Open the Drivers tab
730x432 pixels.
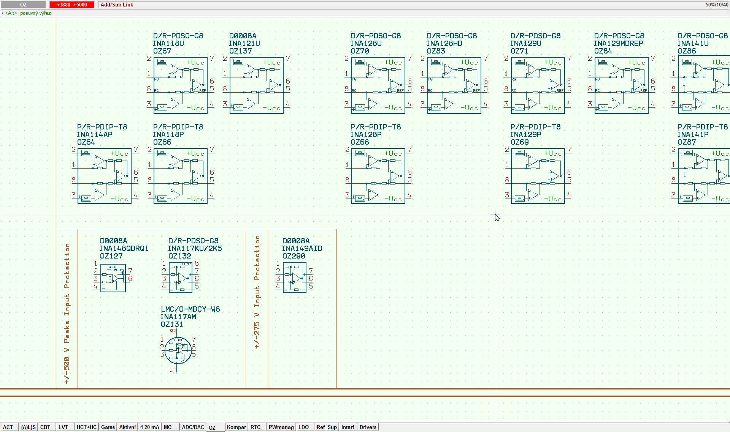point(368,427)
